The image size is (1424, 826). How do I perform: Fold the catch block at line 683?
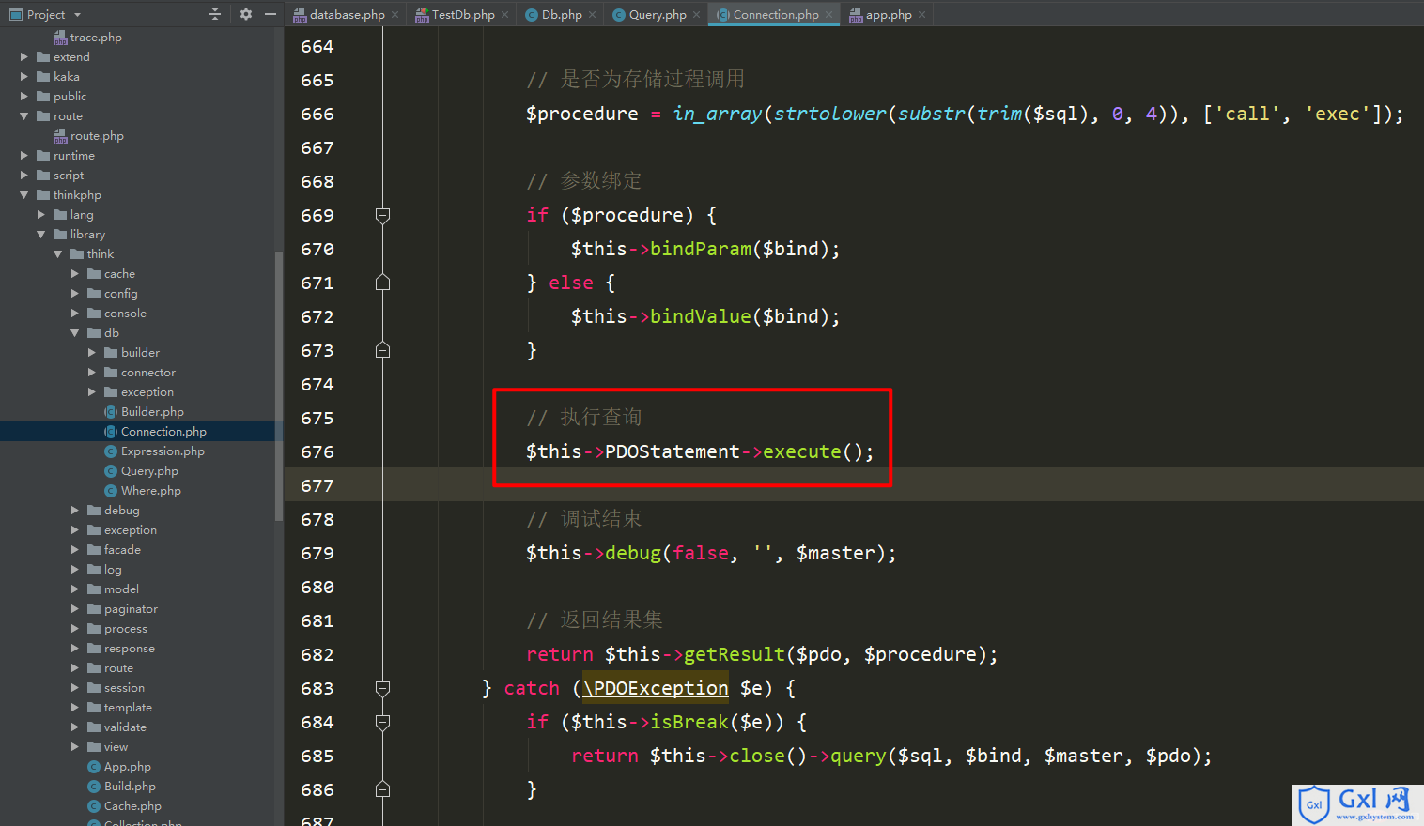(x=382, y=688)
